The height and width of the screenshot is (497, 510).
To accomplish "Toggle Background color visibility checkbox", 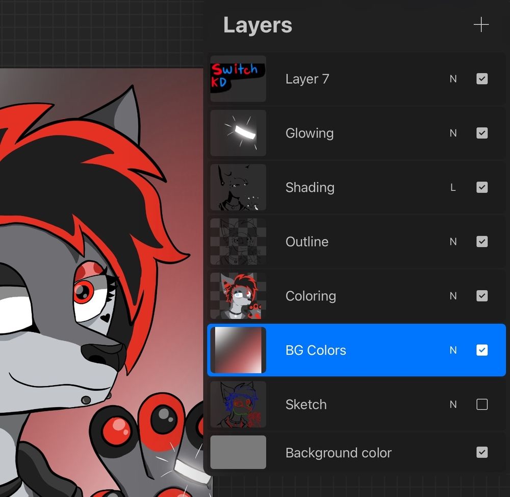I will tap(482, 452).
